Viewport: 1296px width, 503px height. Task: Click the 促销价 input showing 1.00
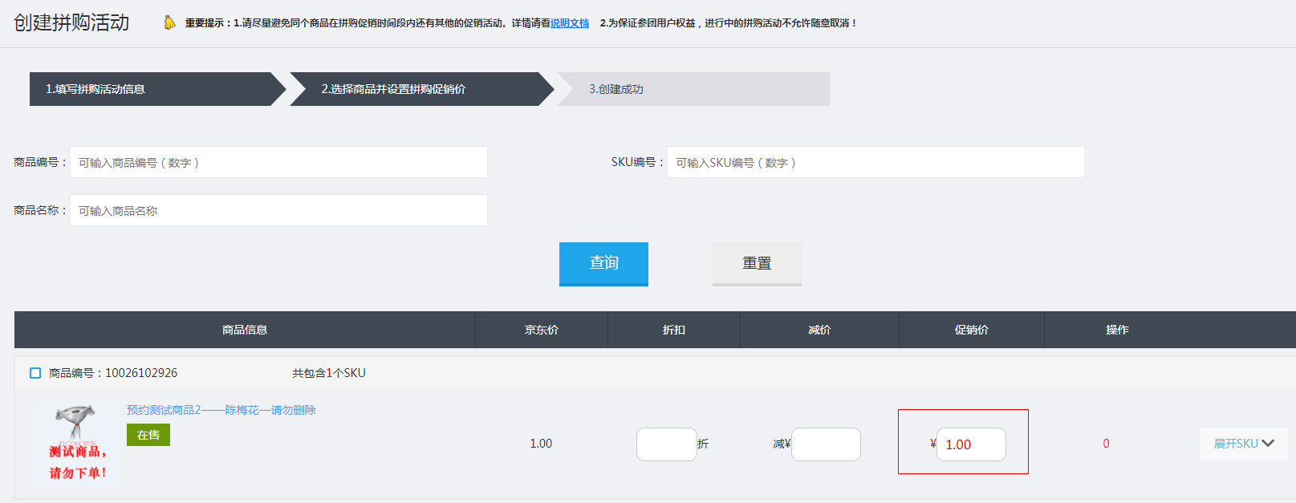click(x=971, y=444)
